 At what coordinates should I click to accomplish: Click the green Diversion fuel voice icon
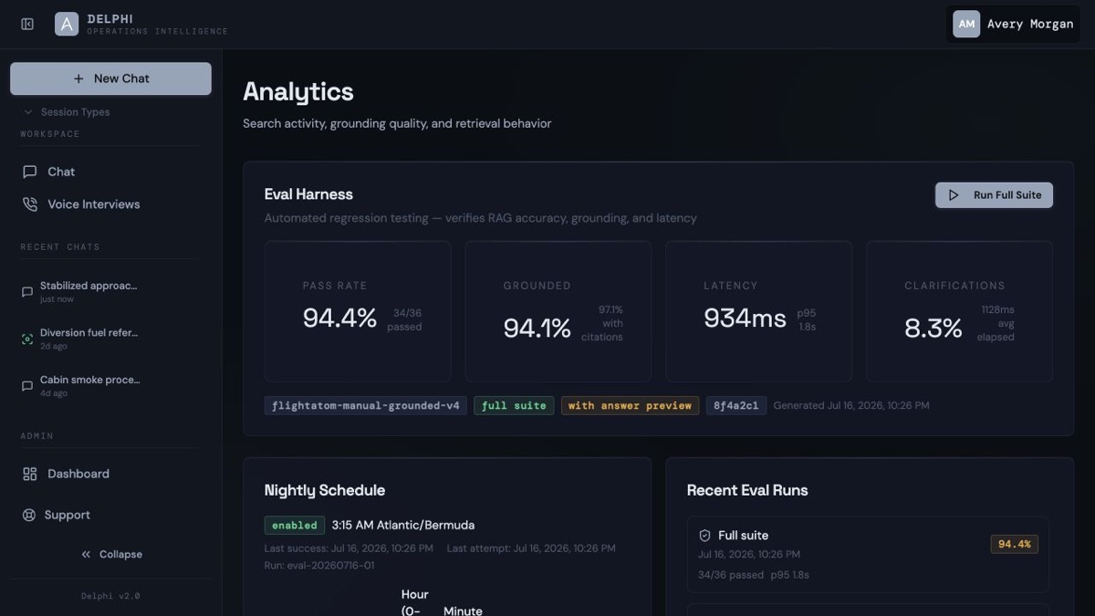[x=27, y=339]
